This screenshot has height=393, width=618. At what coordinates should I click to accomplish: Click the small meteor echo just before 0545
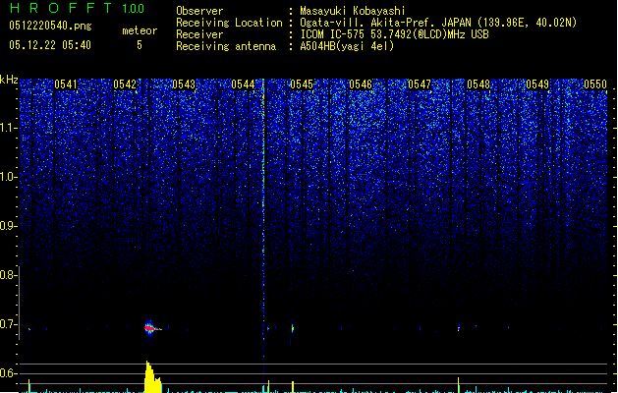[x=293, y=328]
